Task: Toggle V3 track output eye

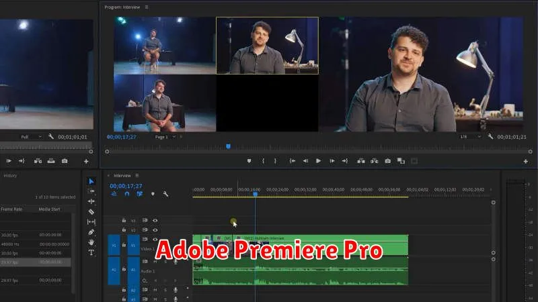Action: pyautogui.click(x=155, y=221)
